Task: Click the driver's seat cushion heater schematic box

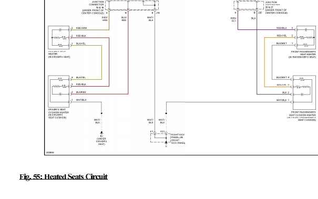Action: click(59, 91)
